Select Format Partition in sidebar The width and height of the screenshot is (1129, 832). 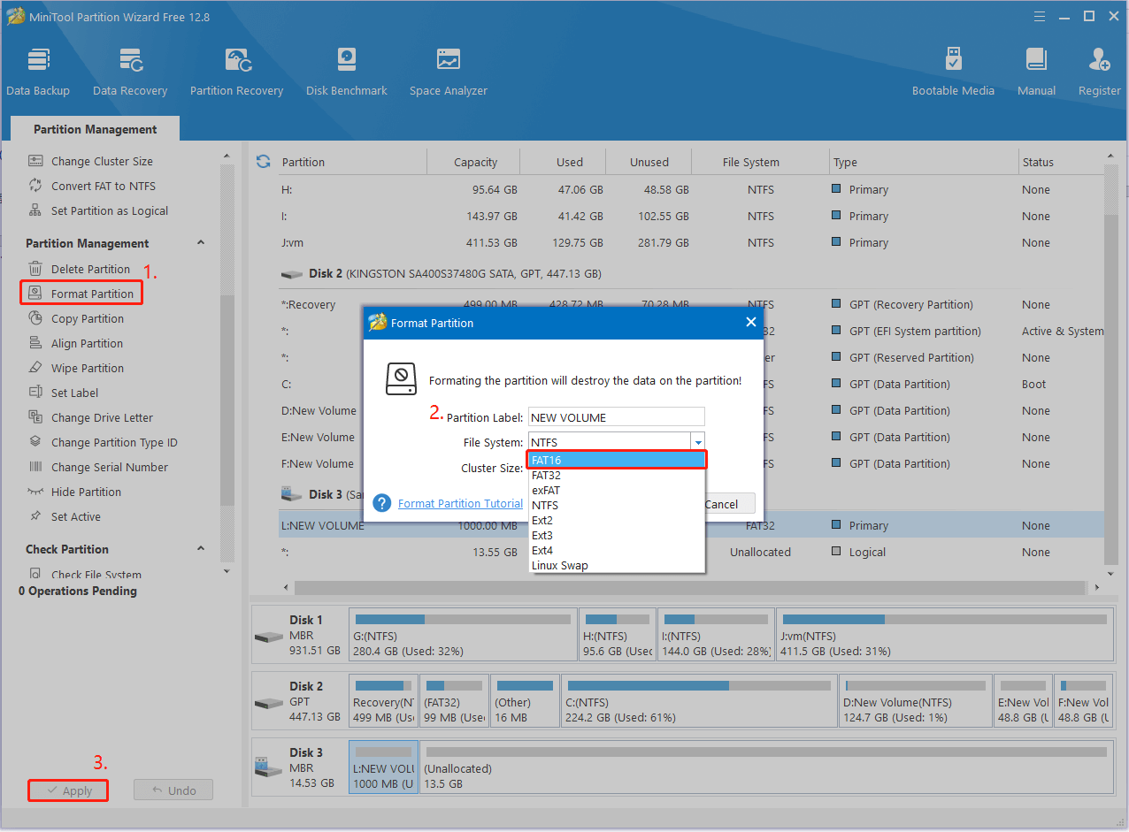(92, 294)
